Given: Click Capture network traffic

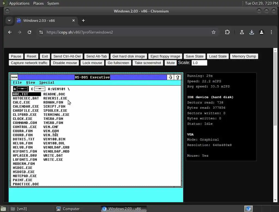Looking at the screenshot, I should click(29, 63).
